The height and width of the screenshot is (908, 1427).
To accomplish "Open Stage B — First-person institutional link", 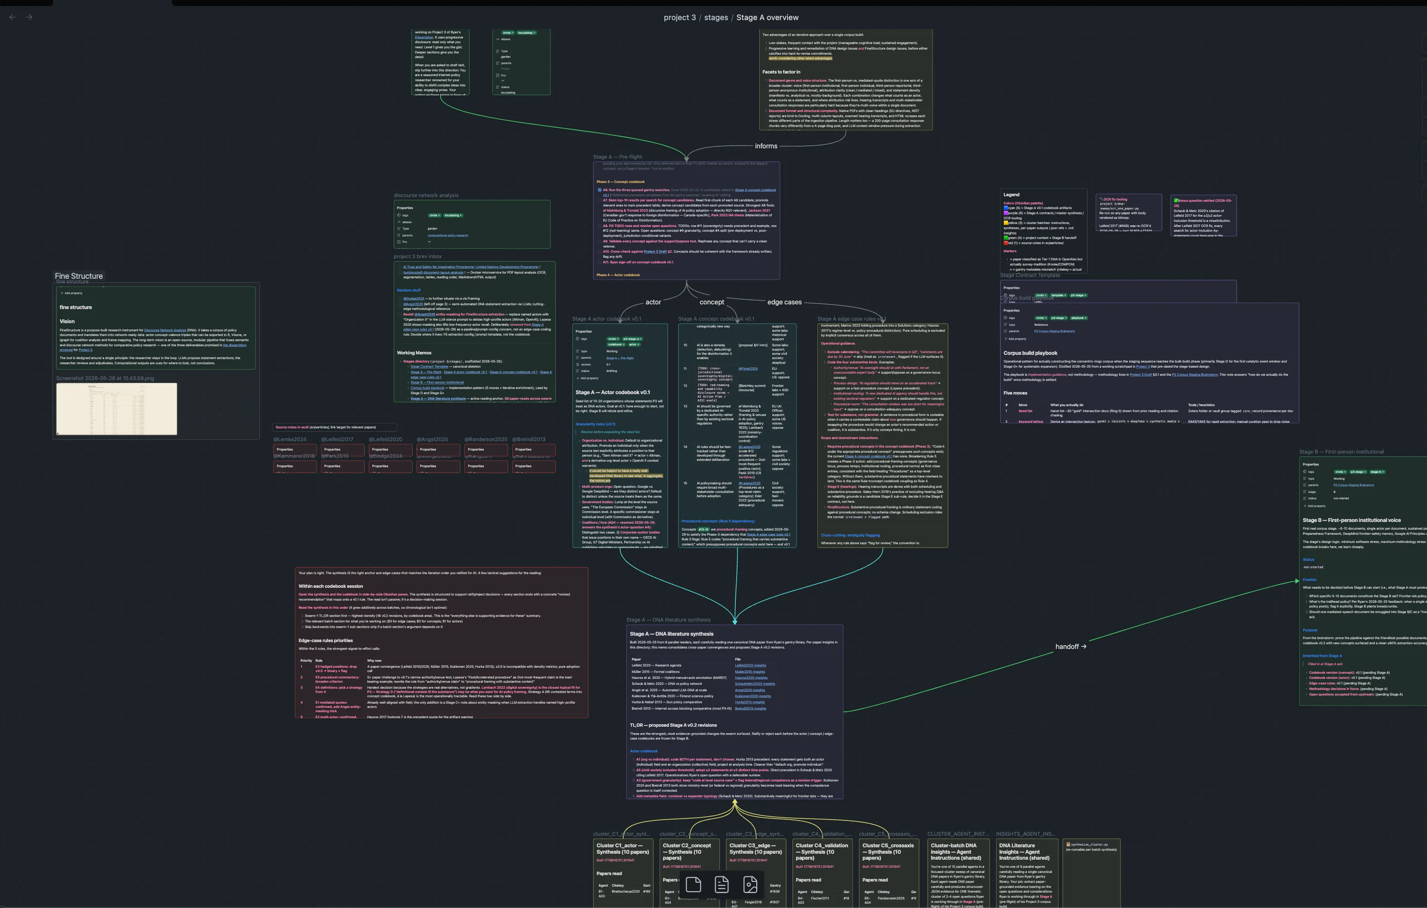I will [x=437, y=383].
